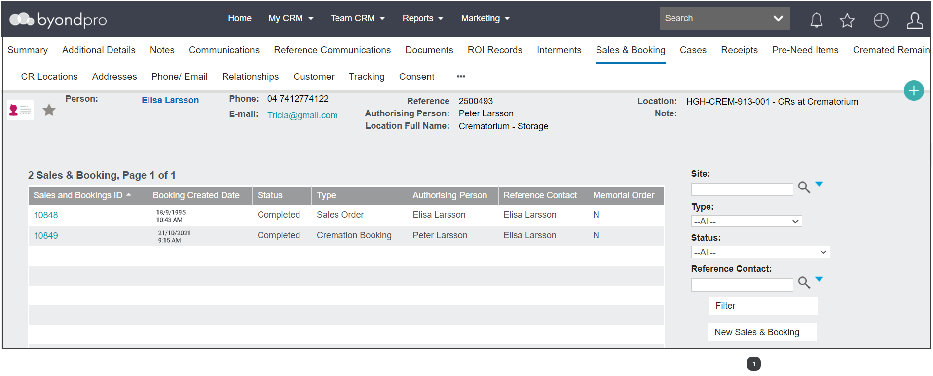Switch to the Summary tab
The image size is (933, 376).
[28, 50]
